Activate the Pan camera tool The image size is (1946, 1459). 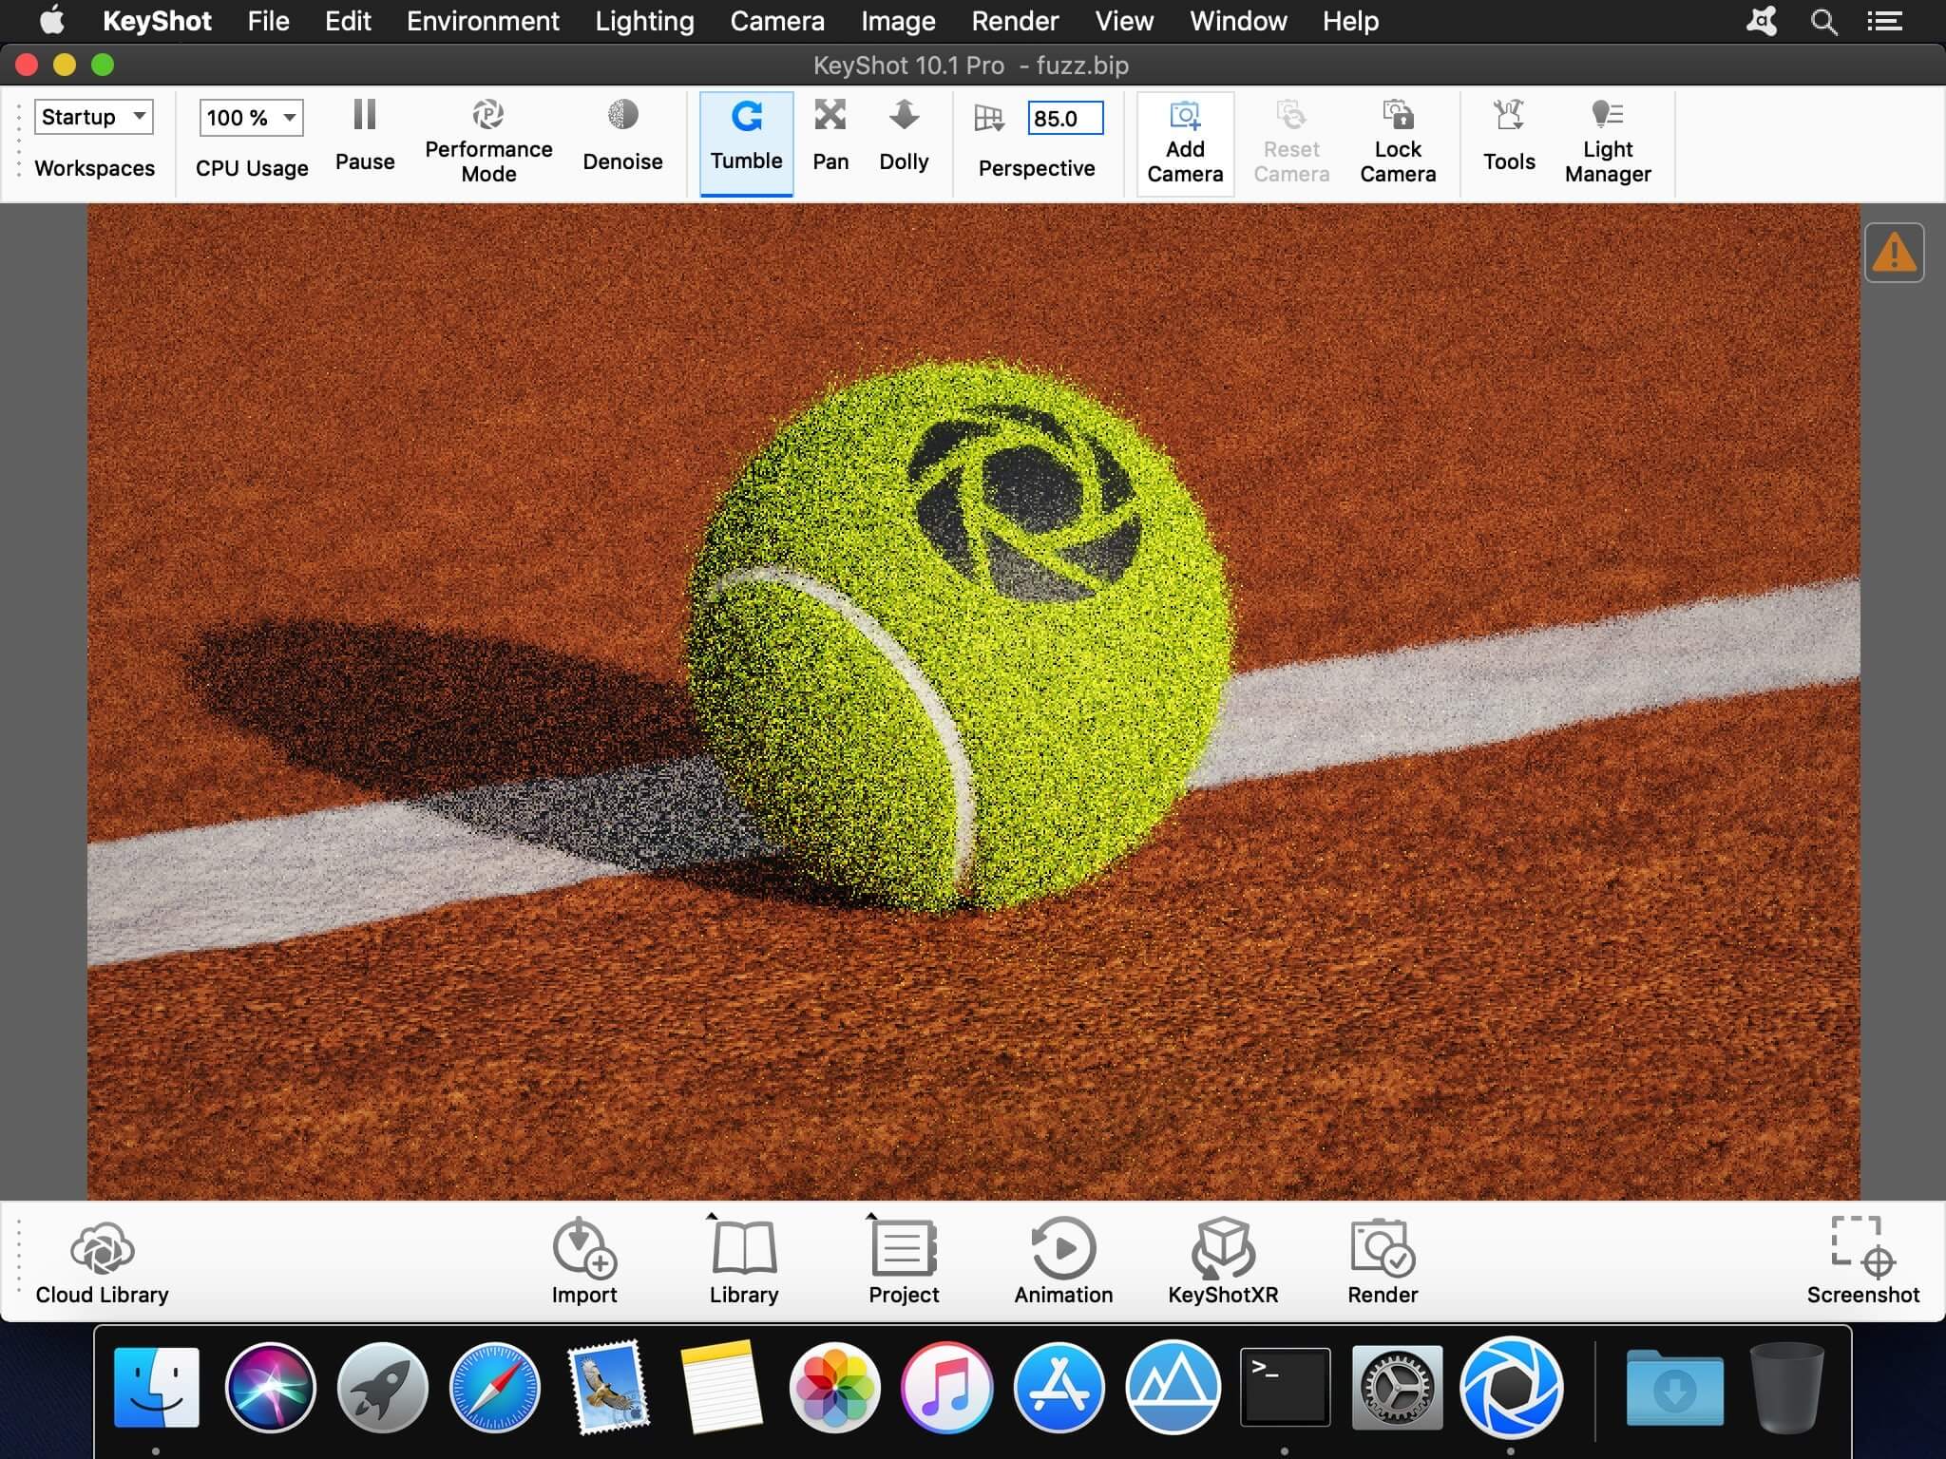(830, 138)
